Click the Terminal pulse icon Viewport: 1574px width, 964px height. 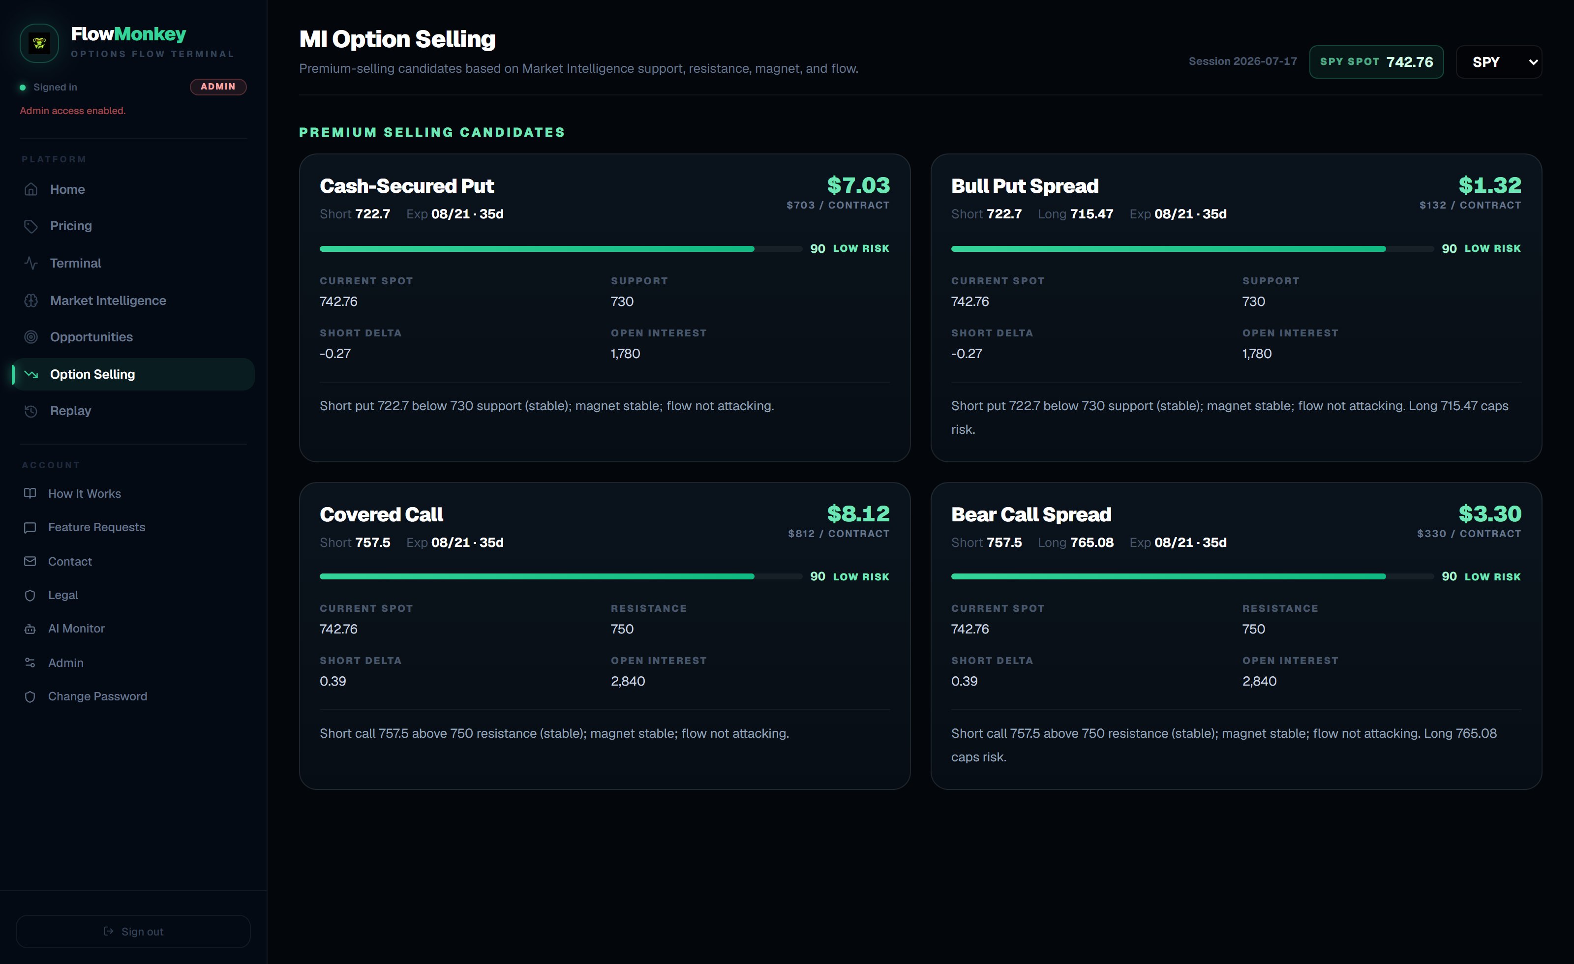pos(30,263)
